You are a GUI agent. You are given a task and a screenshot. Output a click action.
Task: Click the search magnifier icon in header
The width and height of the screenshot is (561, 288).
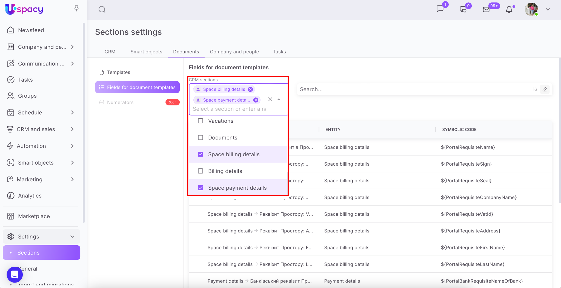[x=102, y=10]
